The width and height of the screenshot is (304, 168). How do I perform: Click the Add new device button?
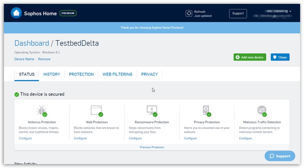click(x=250, y=57)
